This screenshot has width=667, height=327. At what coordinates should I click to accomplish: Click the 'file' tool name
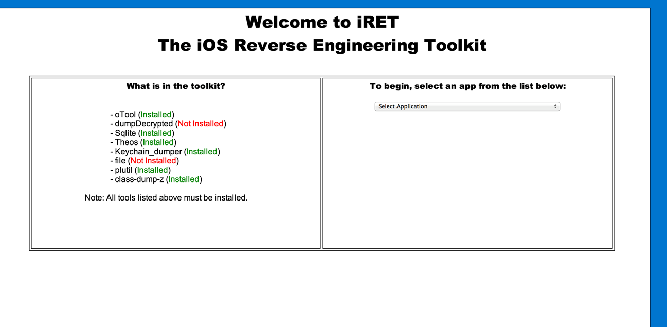pyautogui.click(x=120, y=161)
